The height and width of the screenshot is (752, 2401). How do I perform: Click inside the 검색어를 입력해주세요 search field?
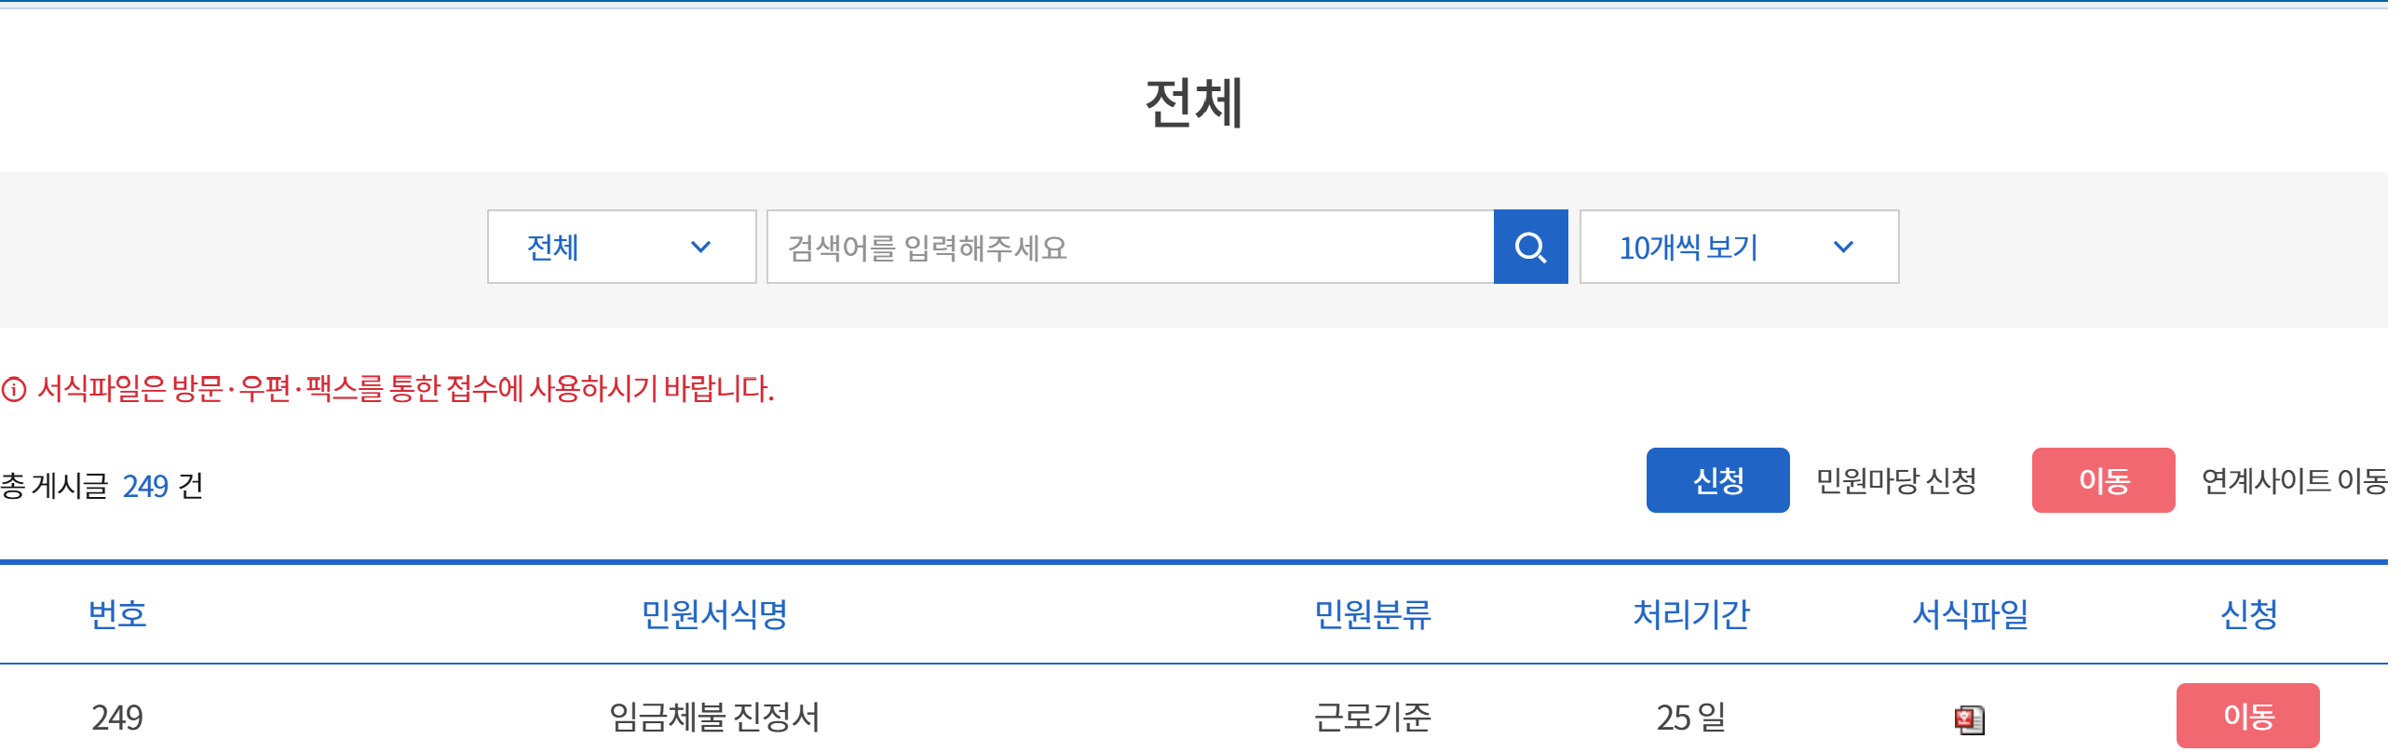(1119, 246)
